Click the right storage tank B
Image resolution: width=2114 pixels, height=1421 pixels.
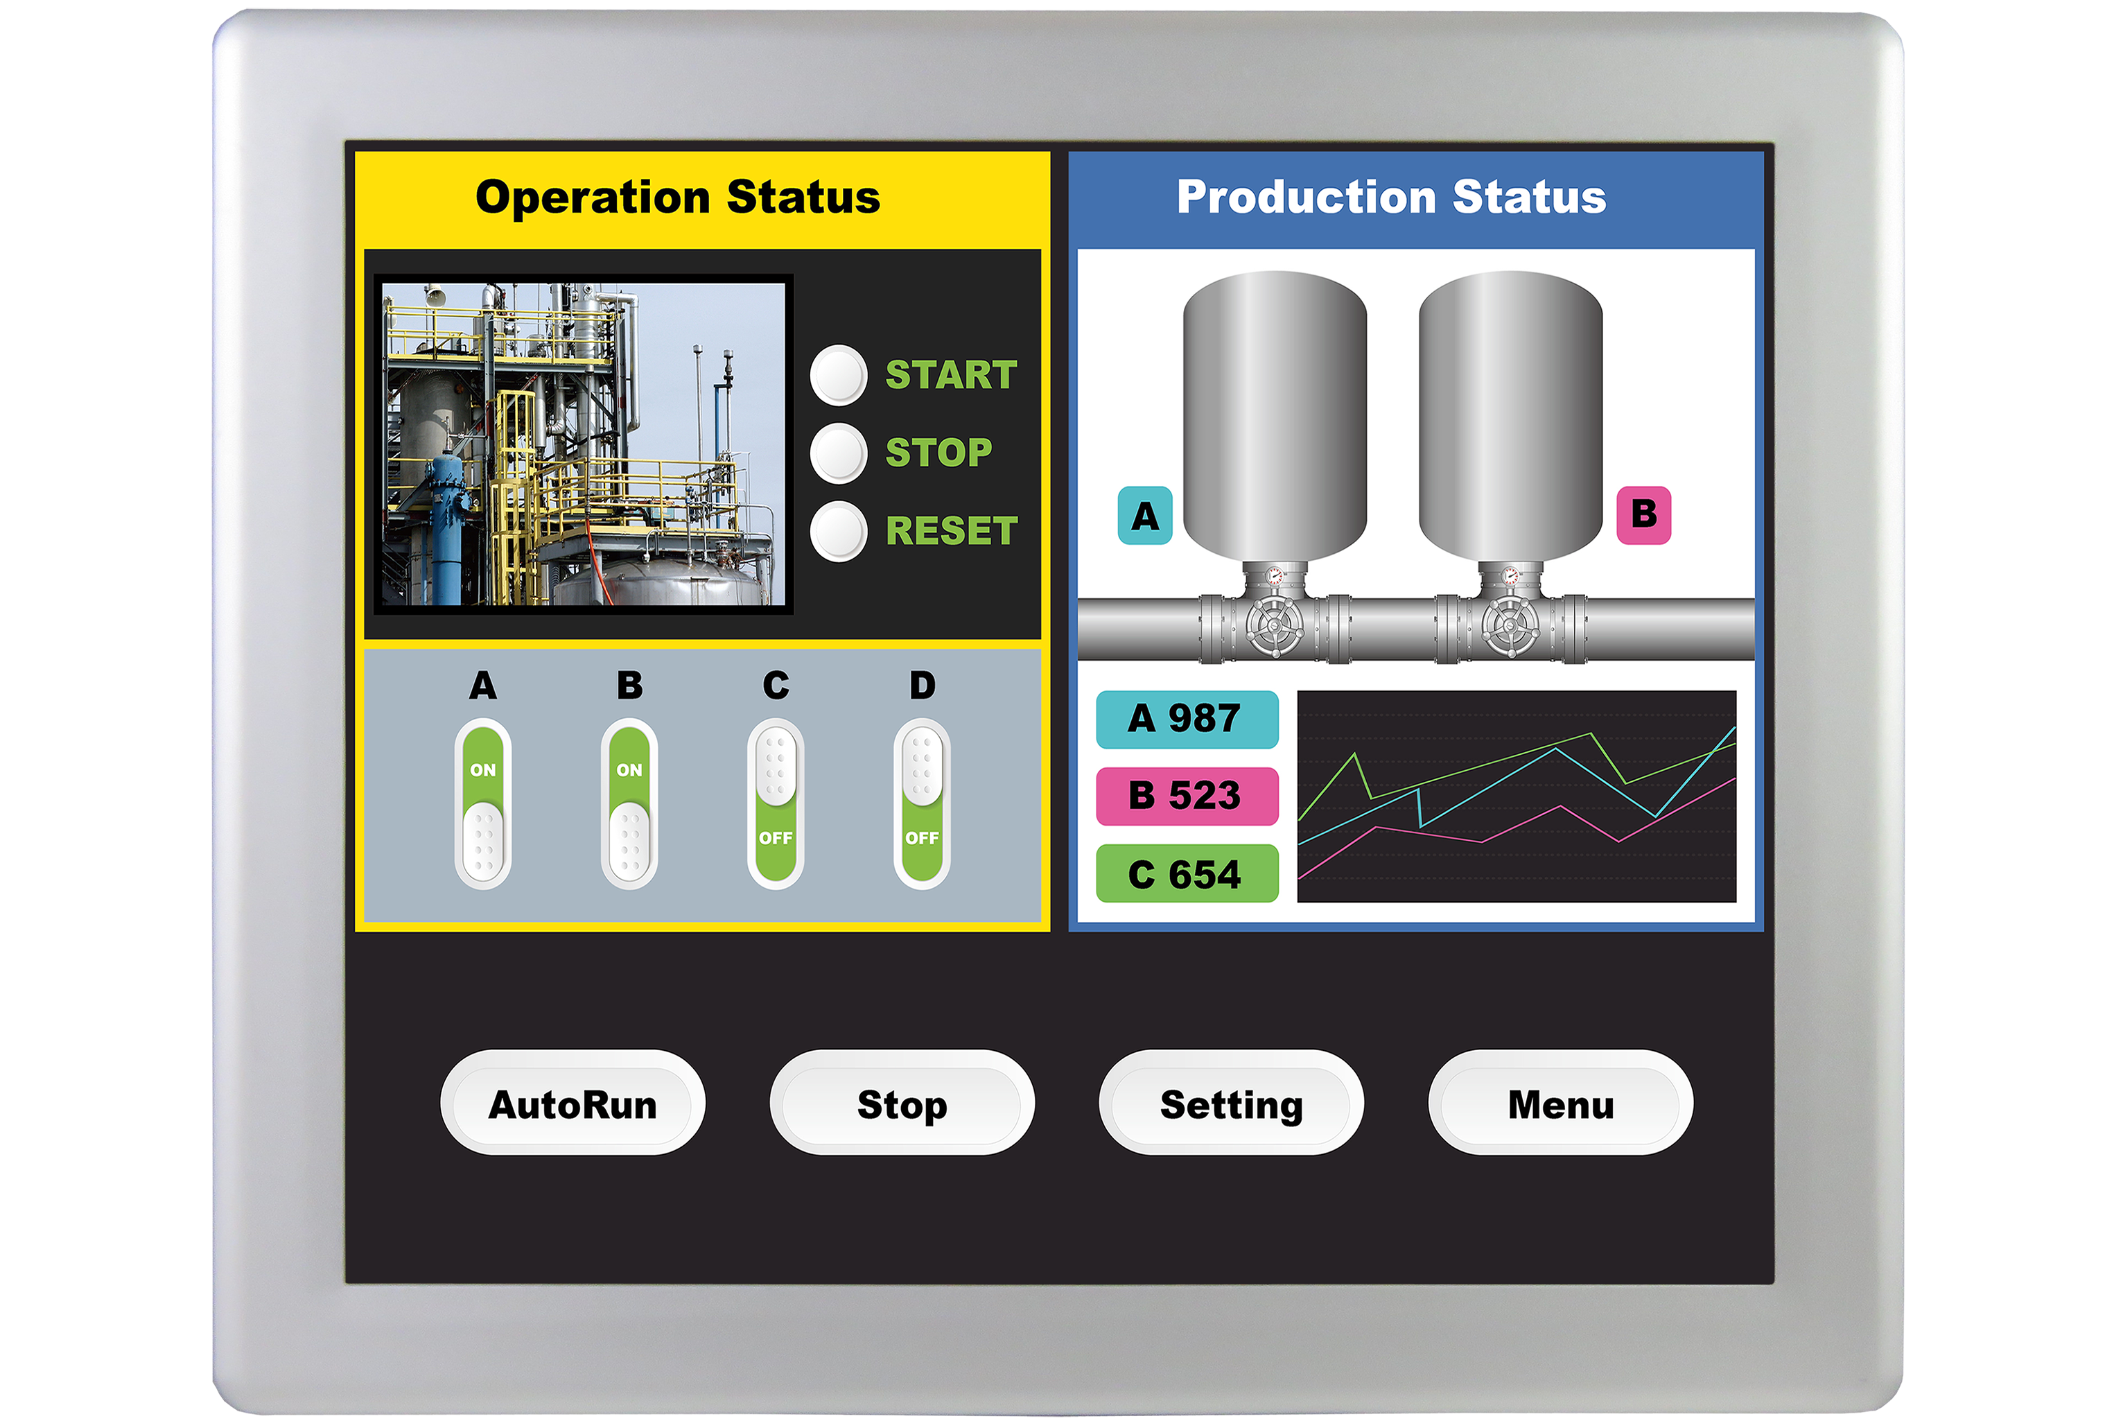pos(1510,417)
